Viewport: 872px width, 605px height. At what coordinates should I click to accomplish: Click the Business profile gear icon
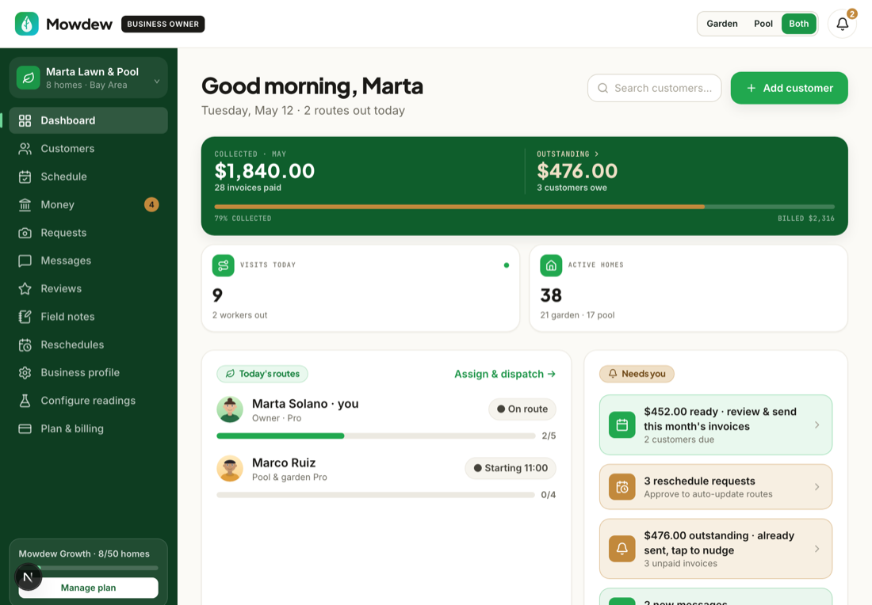point(25,373)
